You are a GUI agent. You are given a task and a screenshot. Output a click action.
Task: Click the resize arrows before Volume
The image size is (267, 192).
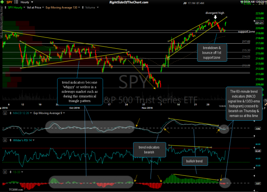pos(83,7)
